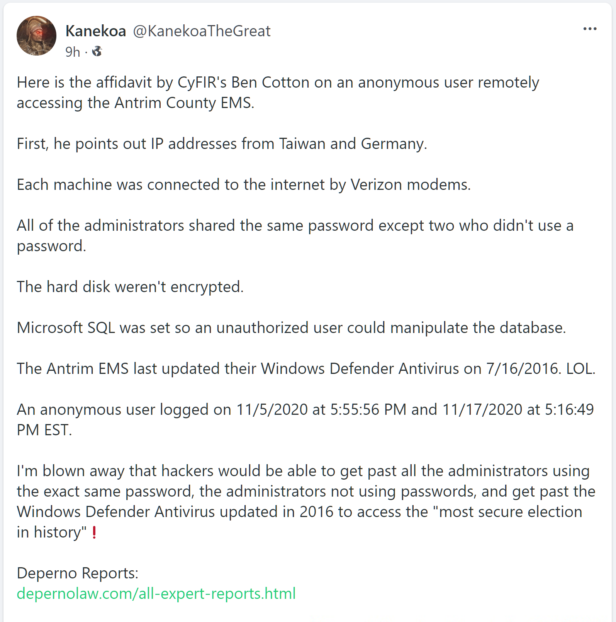The width and height of the screenshot is (616, 622).
Task: Click the "CyFIR's" word in the first line
Action: pyautogui.click(x=202, y=83)
